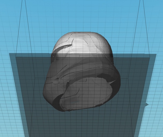Click the triangular notch on build plate edge
The width and height of the screenshot is (163, 137).
(147, 104)
